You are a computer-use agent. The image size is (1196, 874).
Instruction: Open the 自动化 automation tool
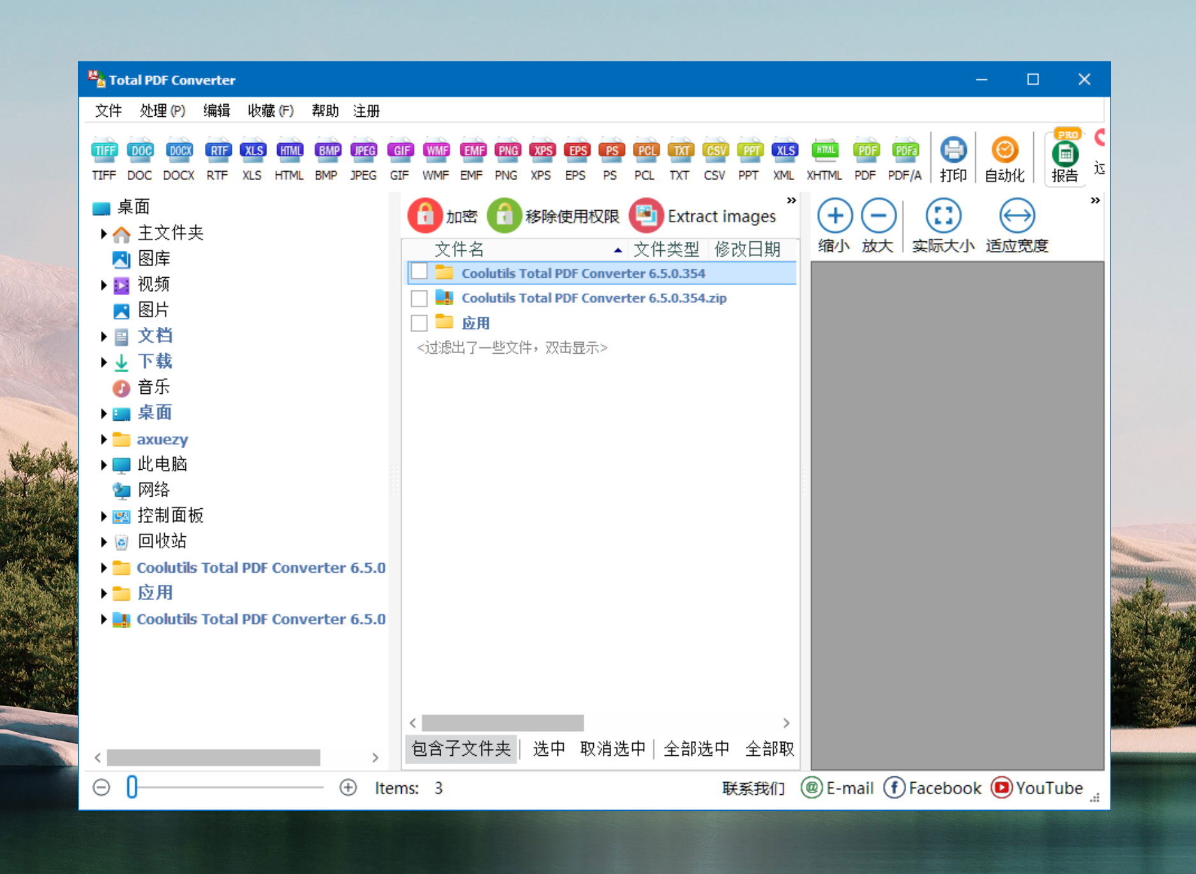pos(1004,159)
